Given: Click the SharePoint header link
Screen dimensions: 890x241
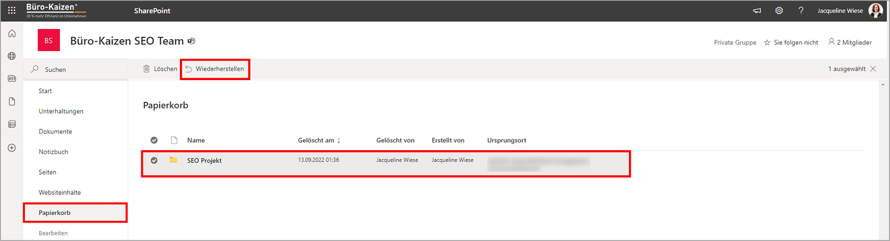Looking at the screenshot, I should click(152, 11).
